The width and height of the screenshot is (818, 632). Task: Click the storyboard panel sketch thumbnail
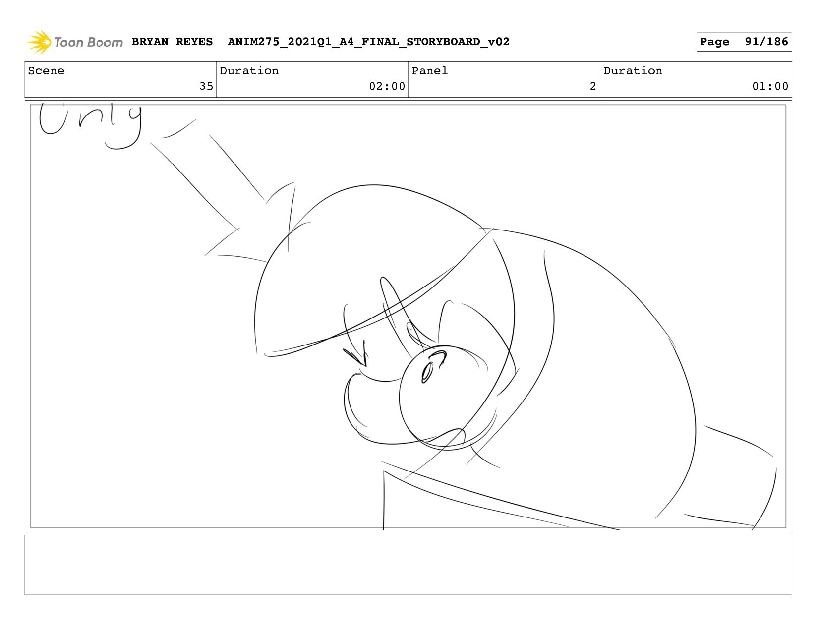(408, 316)
